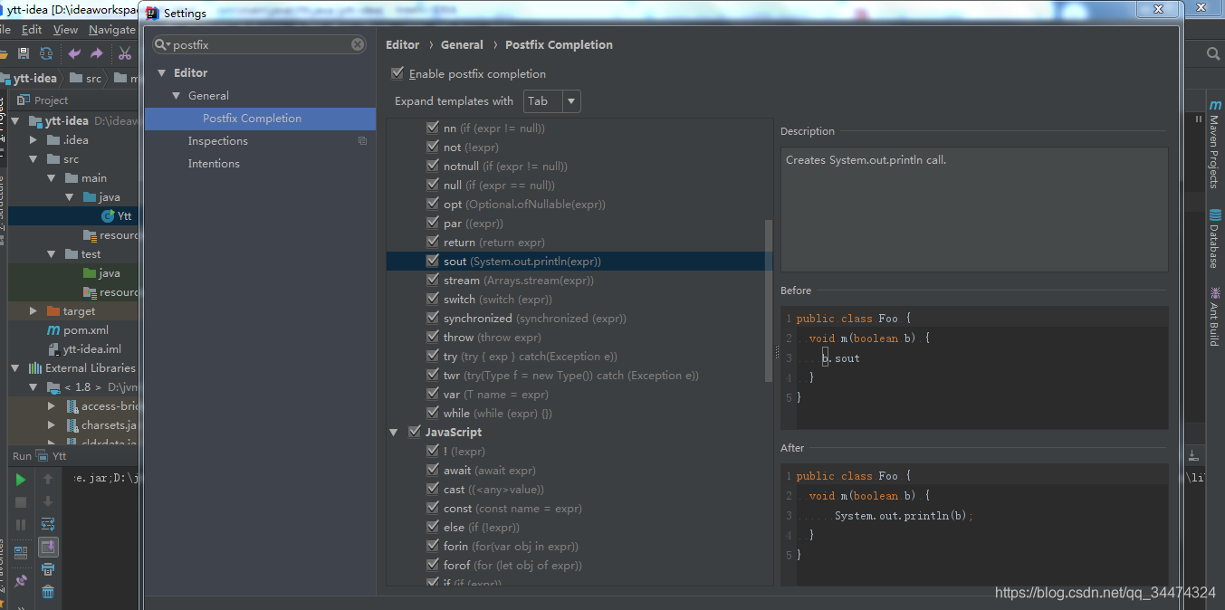Collapse the src folder arrow
1225x610 pixels.
pos(33,159)
